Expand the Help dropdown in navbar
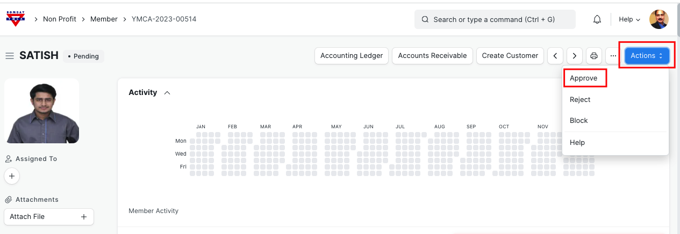Image resolution: width=680 pixels, height=234 pixels. pyautogui.click(x=629, y=19)
